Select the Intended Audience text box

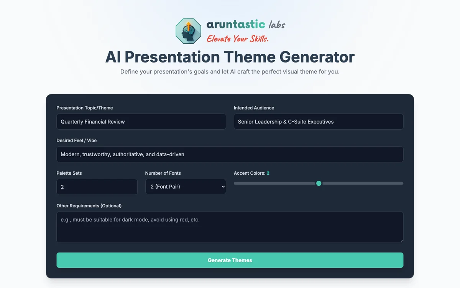click(x=318, y=121)
